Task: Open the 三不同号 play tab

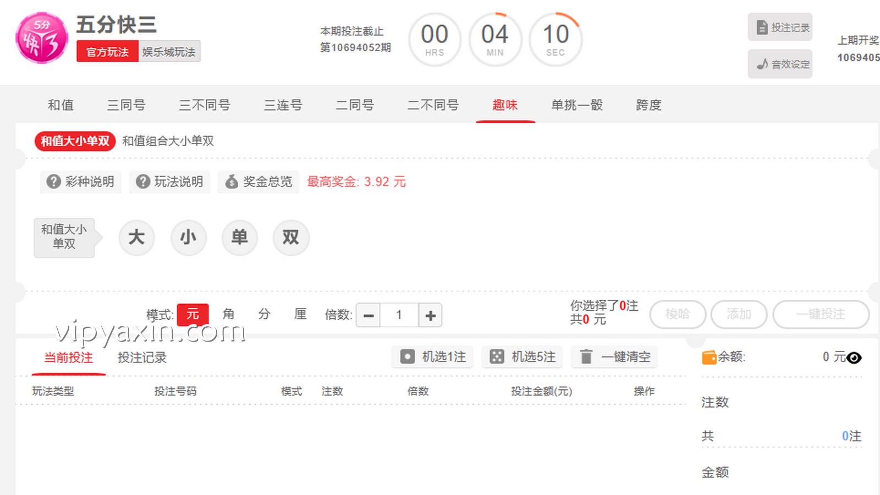Action: point(205,105)
